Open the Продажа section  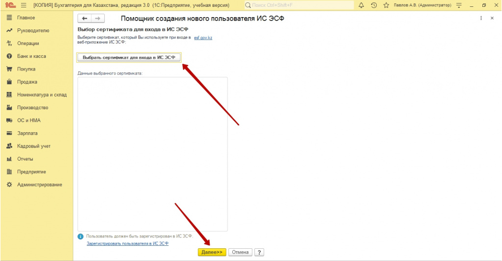pyautogui.click(x=27, y=82)
